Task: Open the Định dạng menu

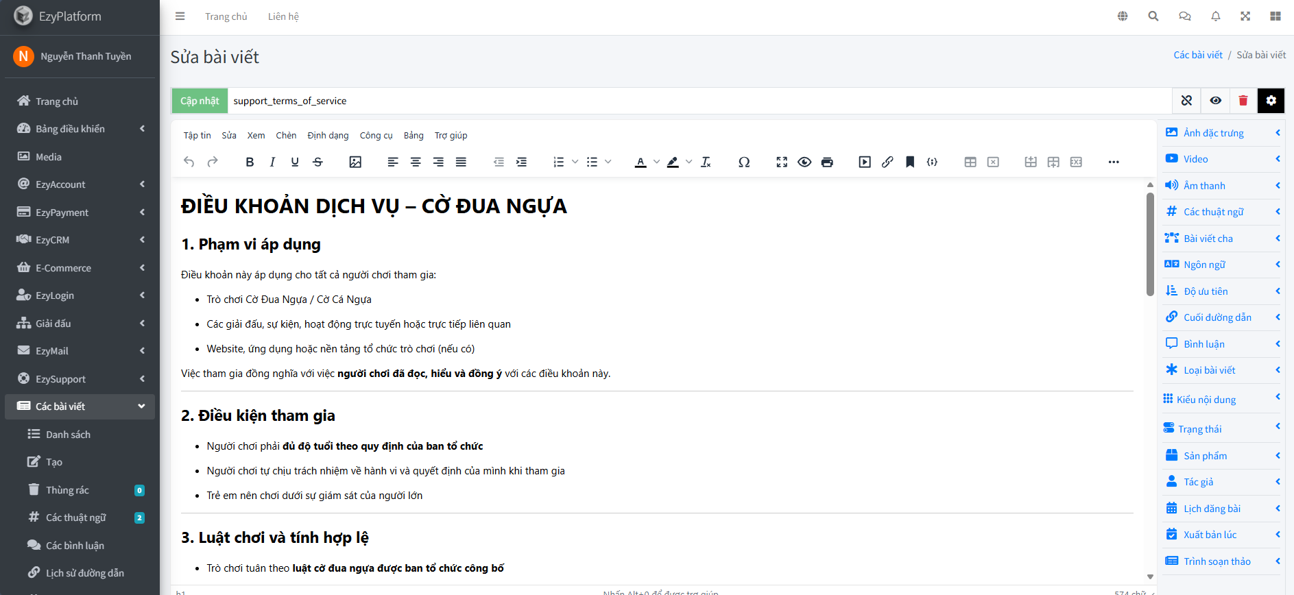Action: click(328, 136)
